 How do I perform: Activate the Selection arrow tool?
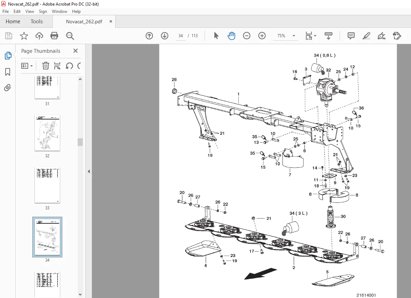click(216, 36)
